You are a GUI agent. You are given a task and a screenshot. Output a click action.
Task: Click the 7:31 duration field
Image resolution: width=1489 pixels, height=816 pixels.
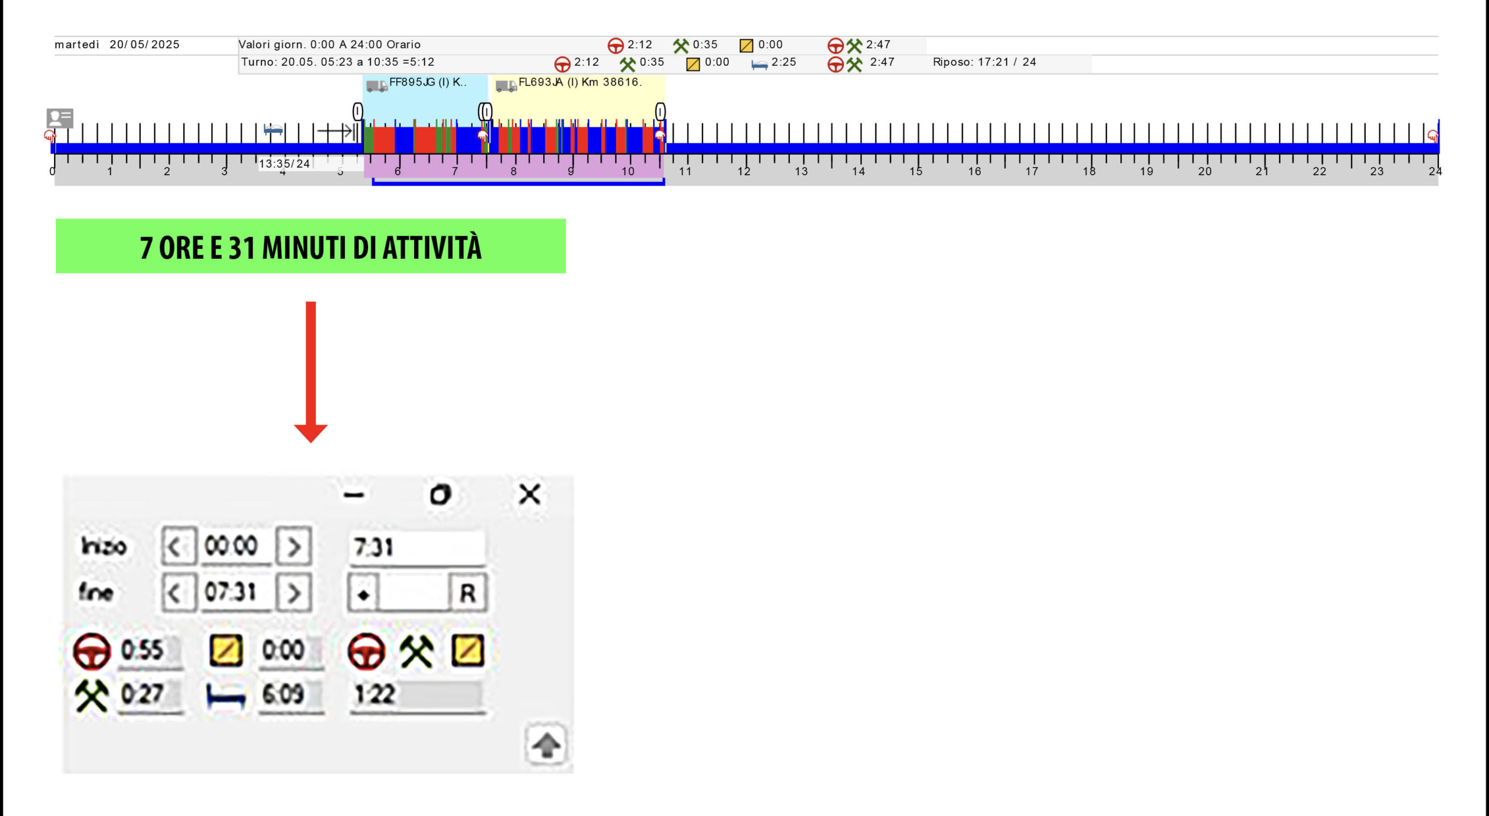[x=416, y=547]
